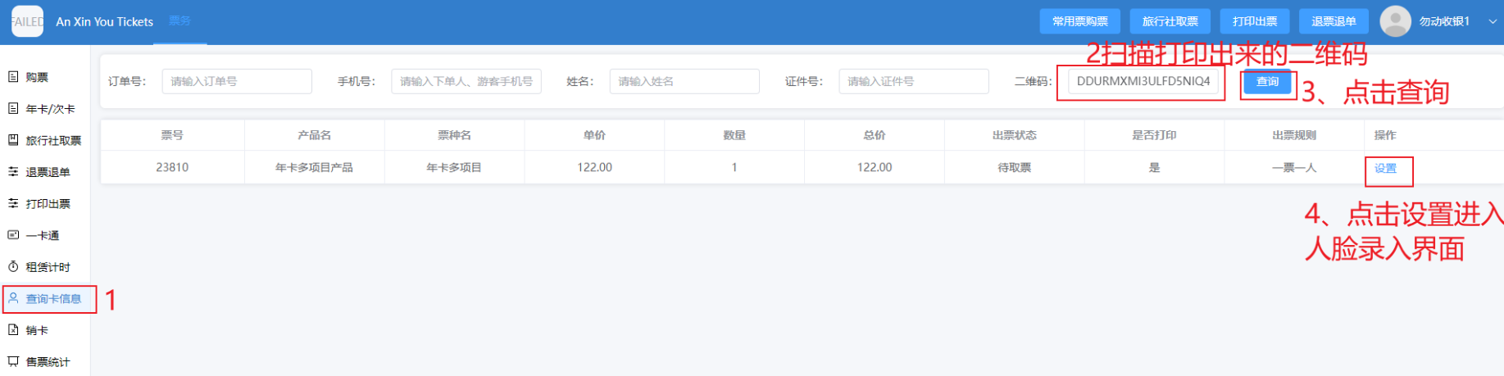Screen dimensions: 1504x376
Task: Click the An Xin You Tickets logo
Action: 28,21
